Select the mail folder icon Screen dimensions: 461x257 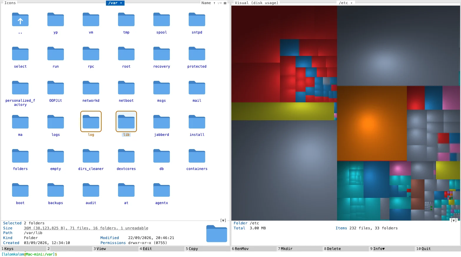pos(197,88)
